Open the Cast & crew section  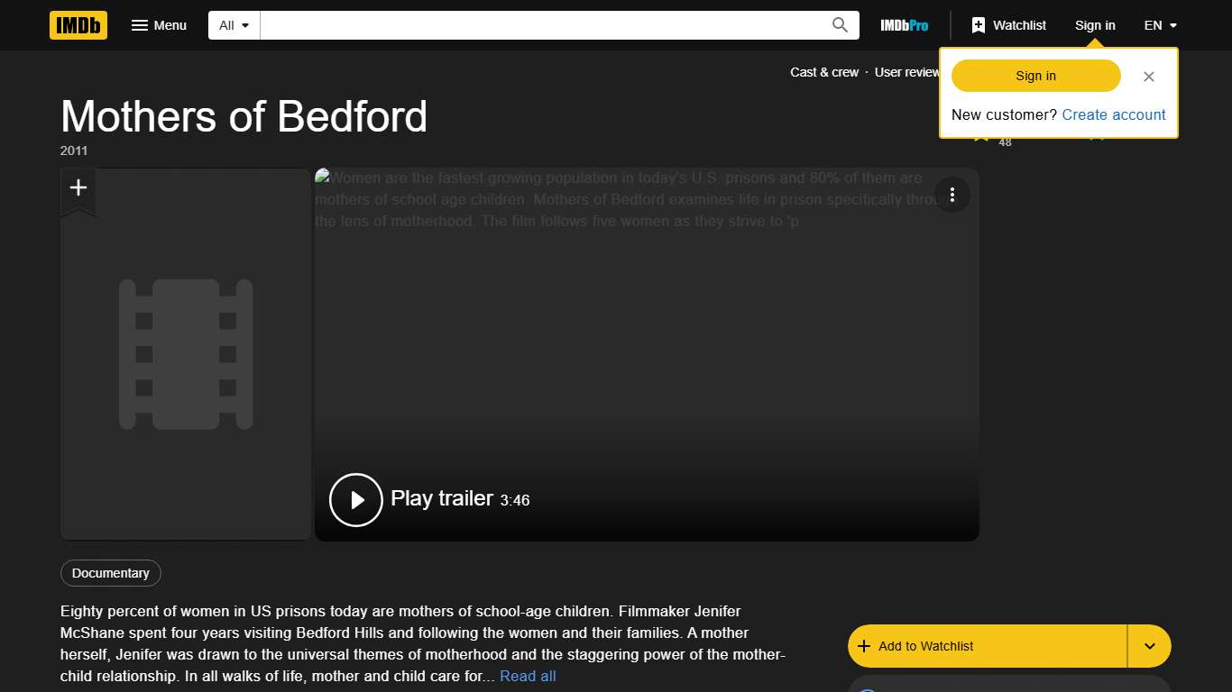(x=823, y=72)
